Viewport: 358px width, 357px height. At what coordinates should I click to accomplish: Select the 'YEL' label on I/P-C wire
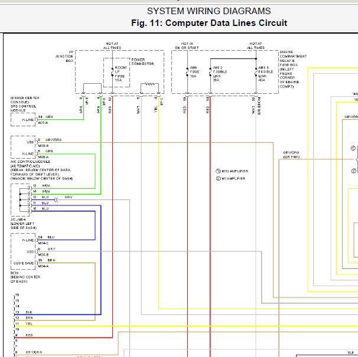click(156, 109)
